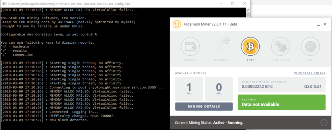Open the Configure gears icon

click(x=280, y=47)
